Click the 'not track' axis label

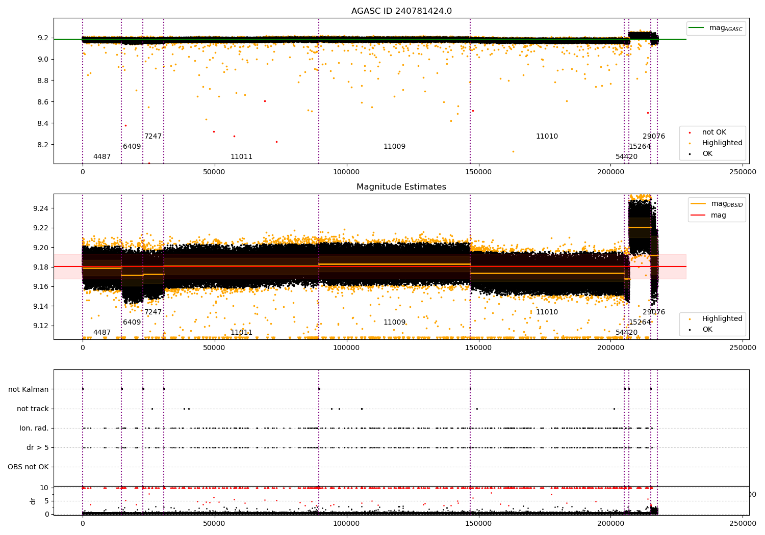tap(33, 409)
